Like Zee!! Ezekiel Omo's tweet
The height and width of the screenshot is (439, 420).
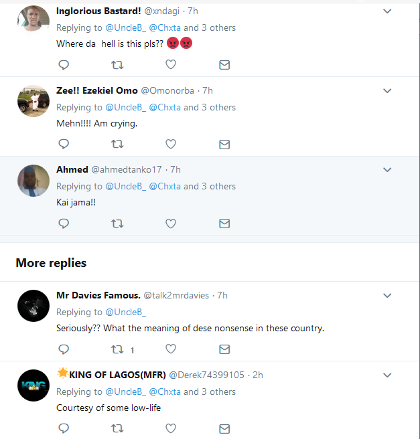171,144
